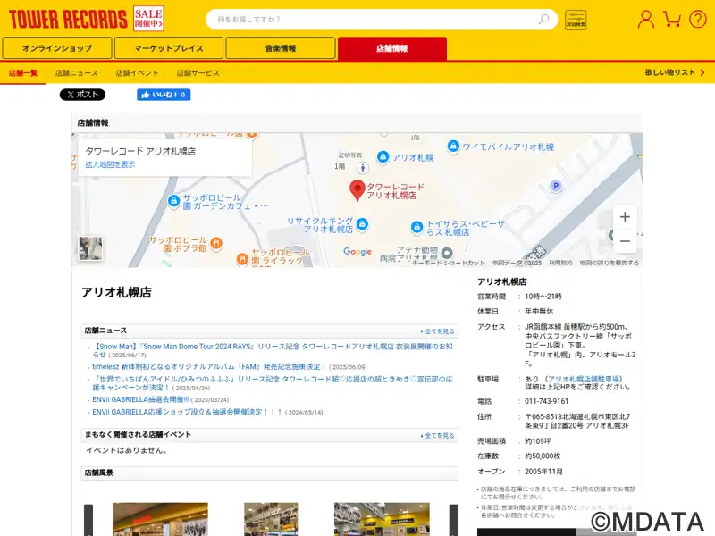This screenshot has width=715, height=536.
Task: Select the 店舗情報 tab
Action: click(x=392, y=48)
